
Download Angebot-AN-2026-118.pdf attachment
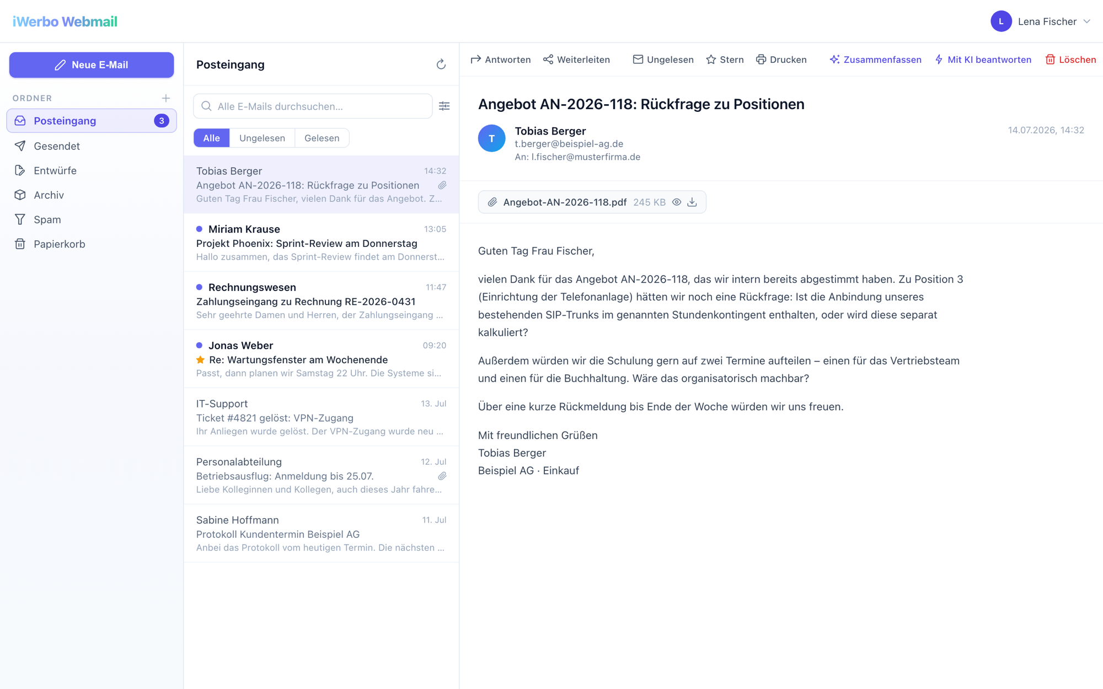[x=692, y=202]
